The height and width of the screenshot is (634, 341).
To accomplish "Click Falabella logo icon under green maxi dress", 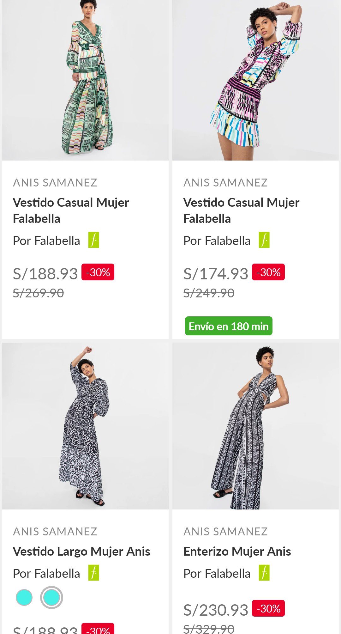I will point(93,240).
